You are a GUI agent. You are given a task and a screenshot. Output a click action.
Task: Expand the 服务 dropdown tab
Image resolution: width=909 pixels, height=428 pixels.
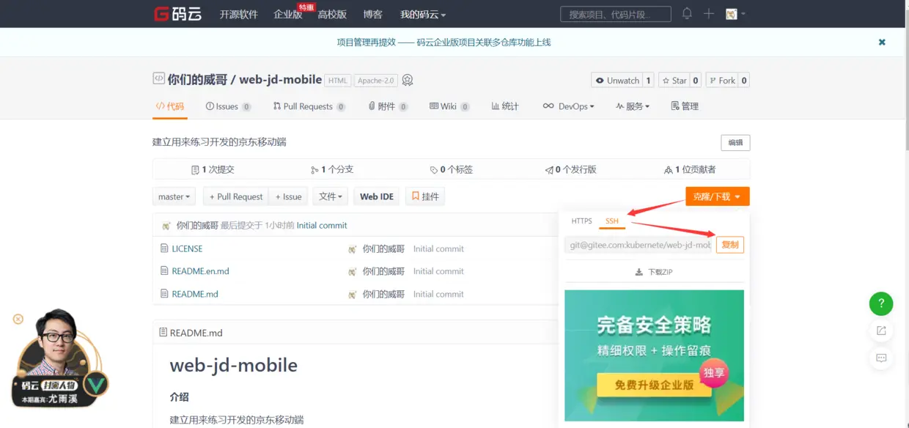pyautogui.click(x=633, y=106)
